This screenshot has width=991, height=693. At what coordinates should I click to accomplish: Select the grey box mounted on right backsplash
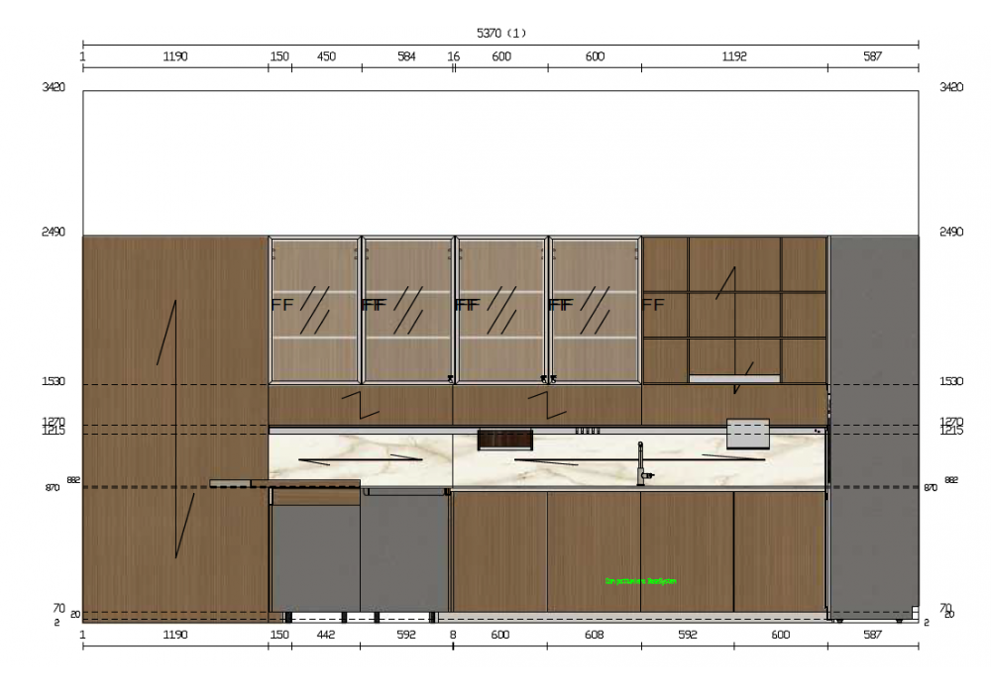(747, 434)
